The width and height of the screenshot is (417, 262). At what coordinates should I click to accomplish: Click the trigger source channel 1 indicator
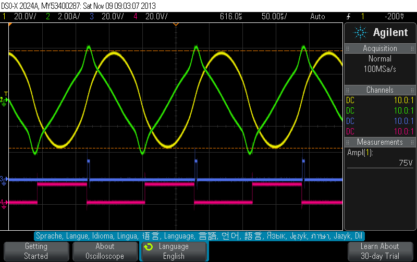(x=362, y=17)
